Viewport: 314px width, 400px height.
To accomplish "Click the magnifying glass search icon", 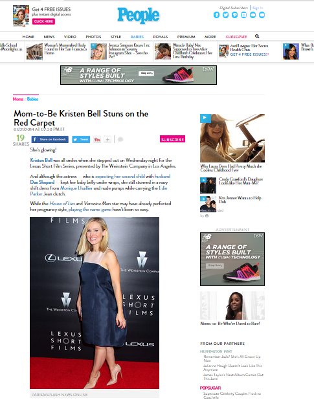I will 257,36.
